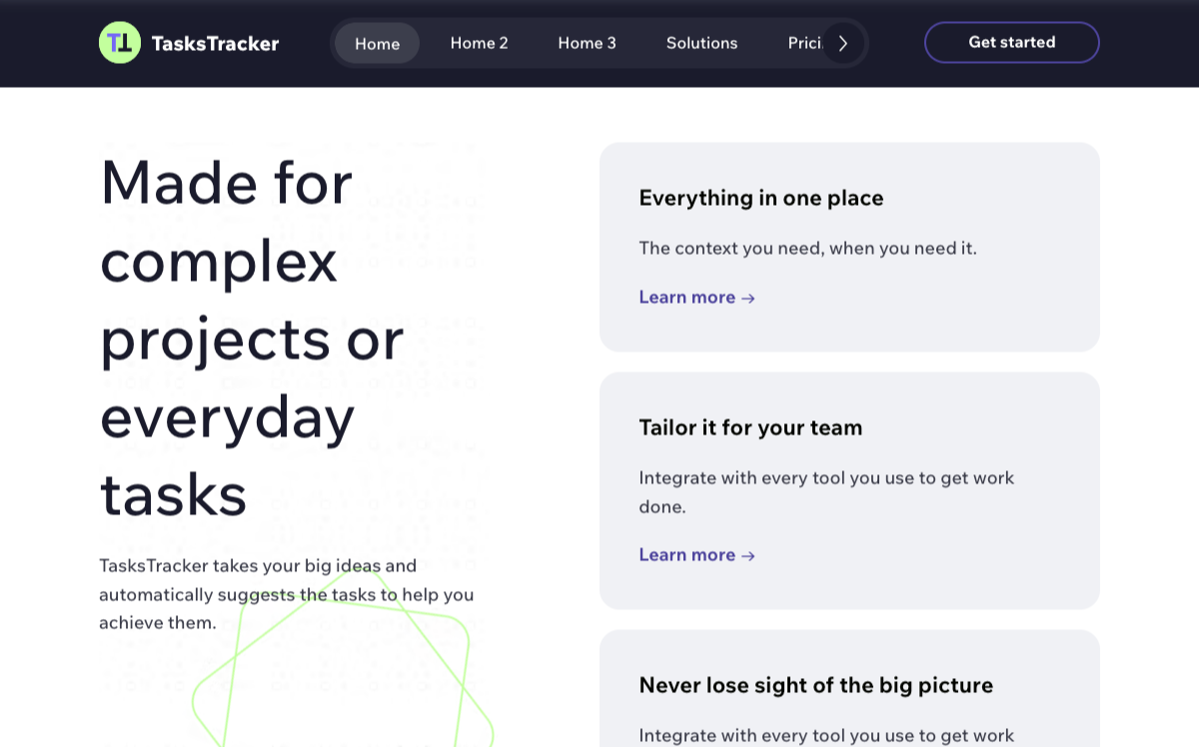Screen dimensions: 1199x747
Task: Click the Never lose sight of the big picture heading
Action: point(816,685)
